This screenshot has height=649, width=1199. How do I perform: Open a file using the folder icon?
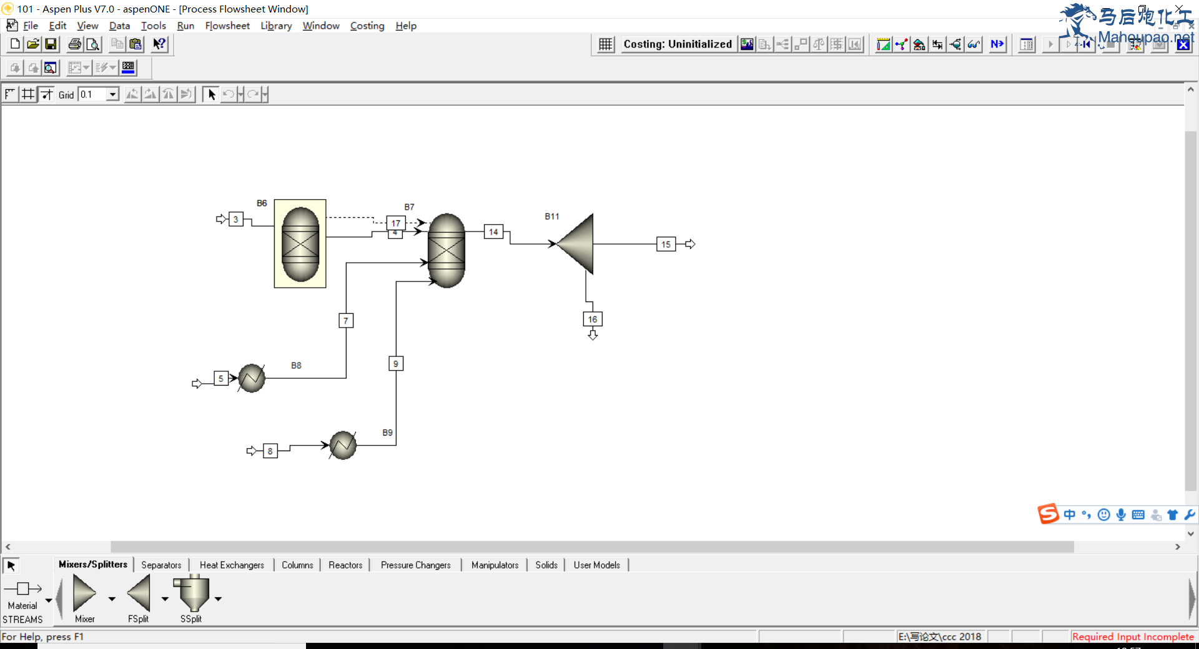tap(33, 44)
